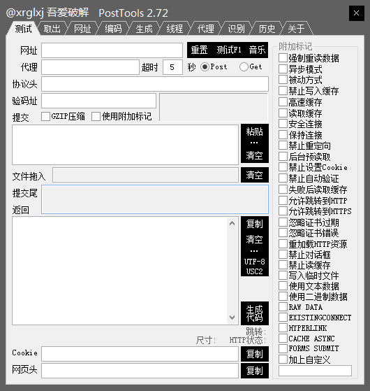Click the 粘贴 button beside submit box

point(255,132)
